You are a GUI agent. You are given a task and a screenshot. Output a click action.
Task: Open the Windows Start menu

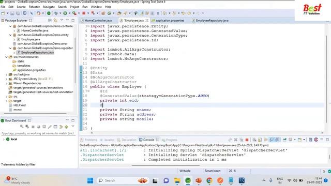click(90, 180)
